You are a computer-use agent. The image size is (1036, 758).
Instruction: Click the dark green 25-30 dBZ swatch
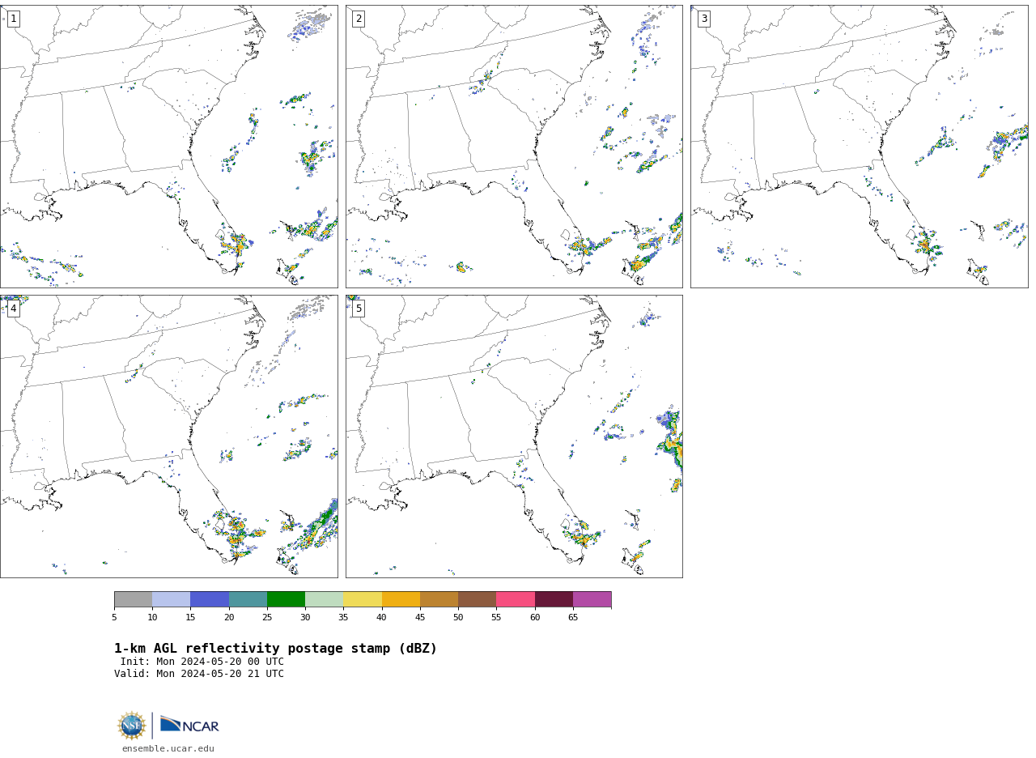286,599
